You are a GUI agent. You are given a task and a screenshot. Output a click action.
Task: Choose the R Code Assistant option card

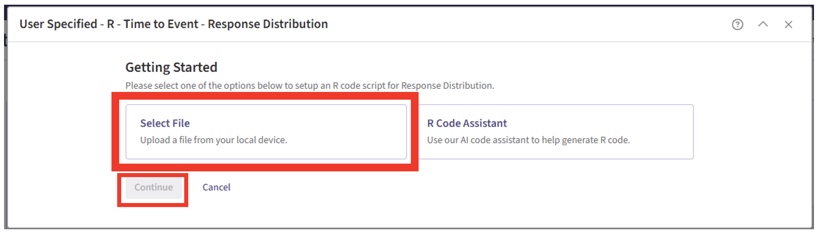point(556,132)
